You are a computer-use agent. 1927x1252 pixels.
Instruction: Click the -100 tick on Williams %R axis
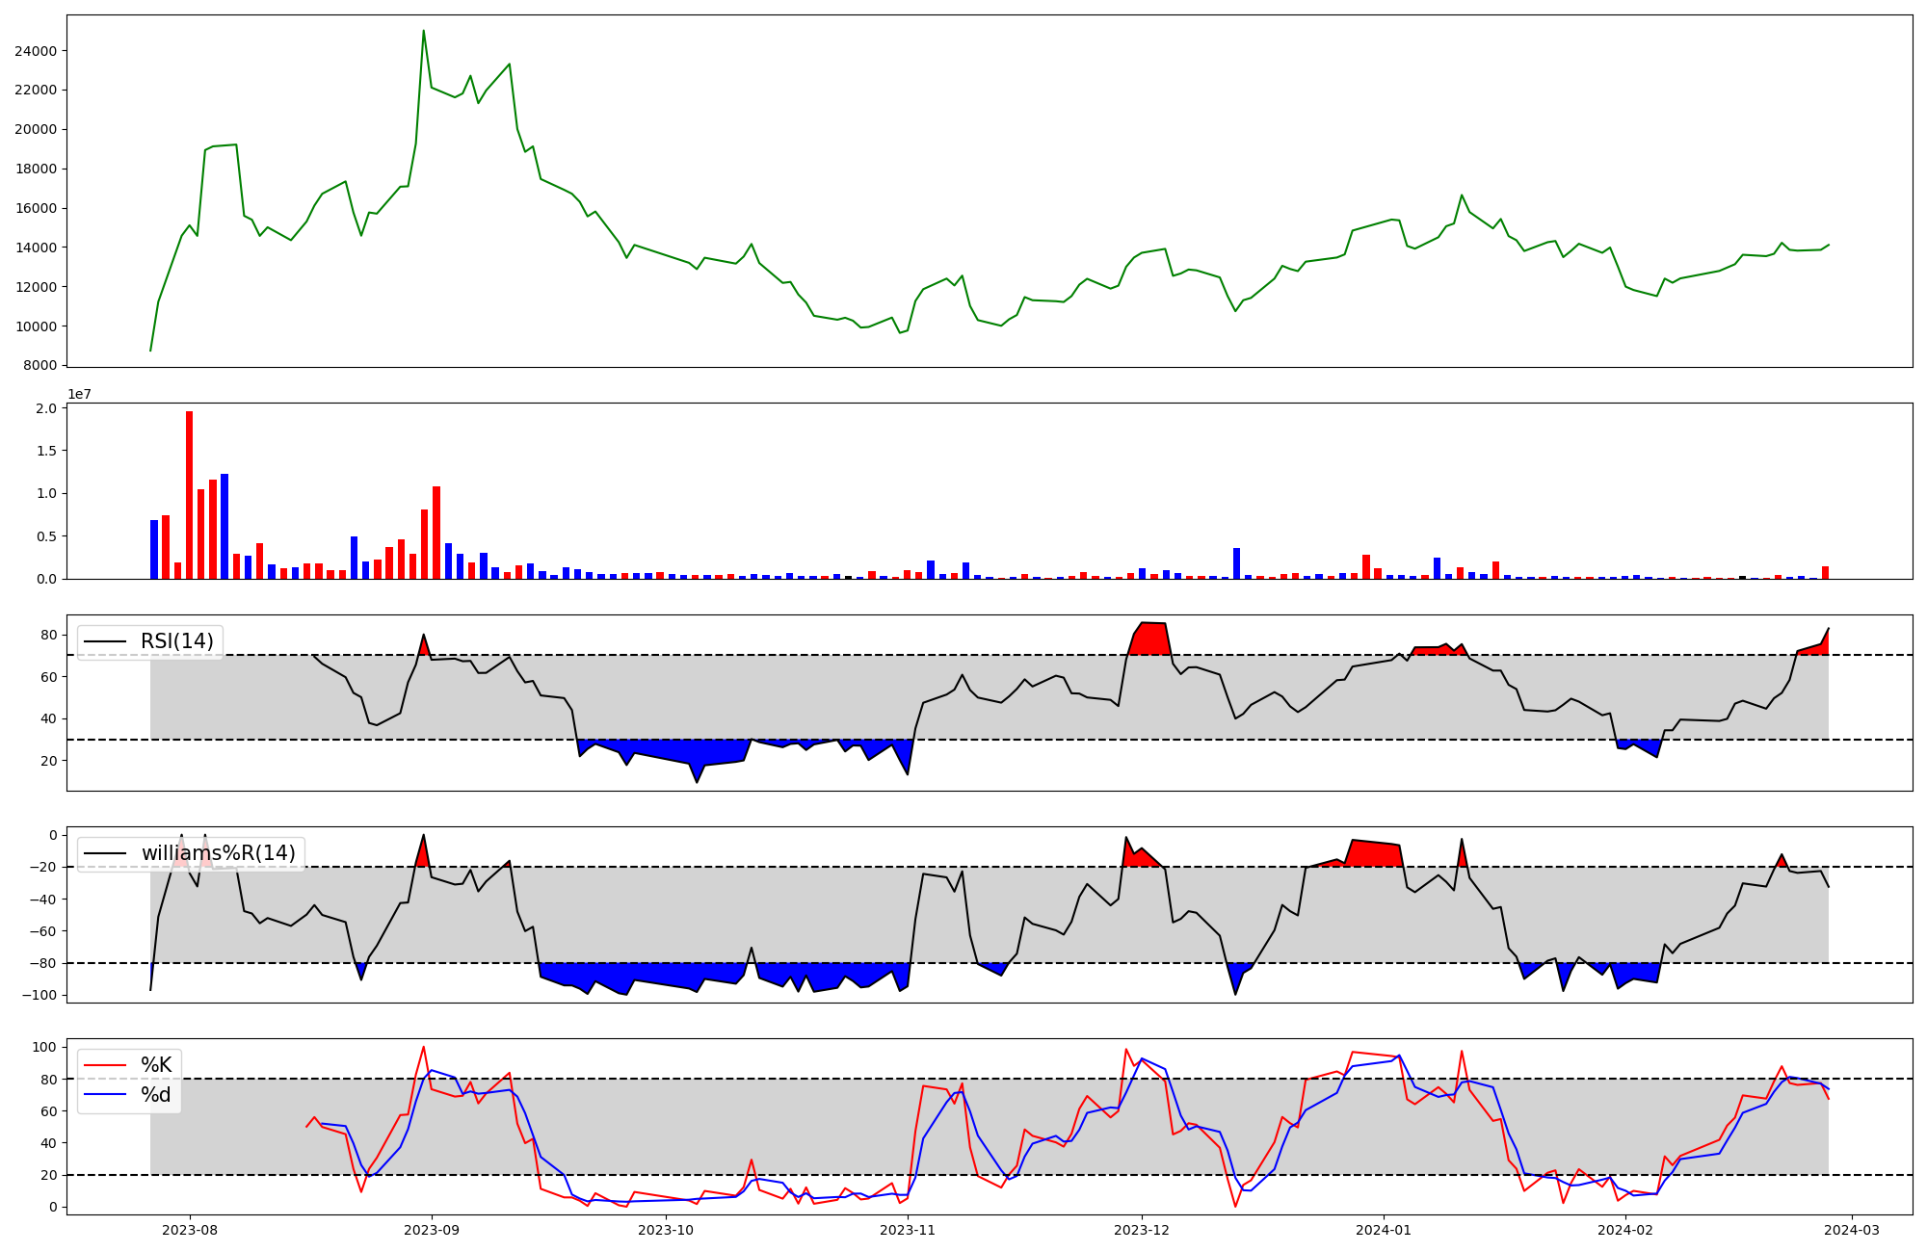(41, 996)
